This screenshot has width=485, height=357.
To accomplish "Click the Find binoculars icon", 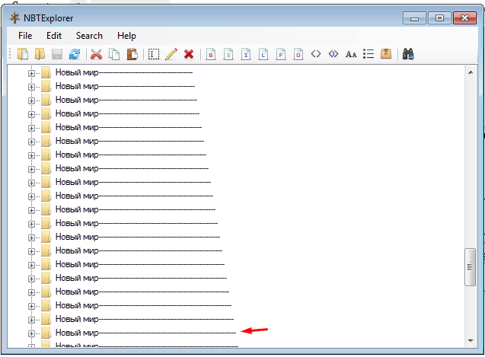I will pyautogui.click(x=408, y=54).
